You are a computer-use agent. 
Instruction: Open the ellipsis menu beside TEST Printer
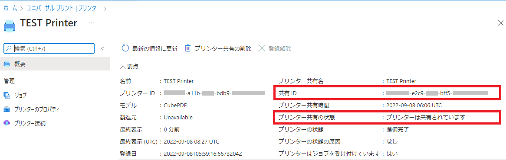point(91,23)
